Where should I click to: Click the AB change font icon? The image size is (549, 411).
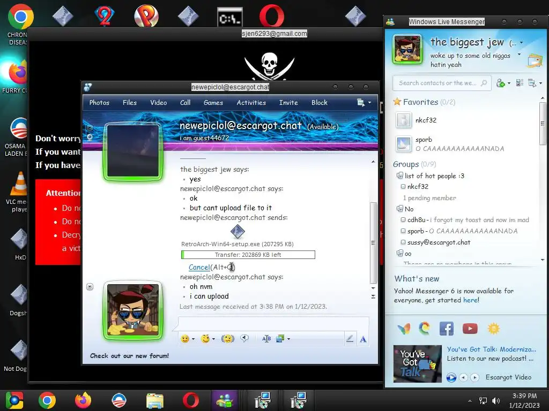[x=266, y=339]
